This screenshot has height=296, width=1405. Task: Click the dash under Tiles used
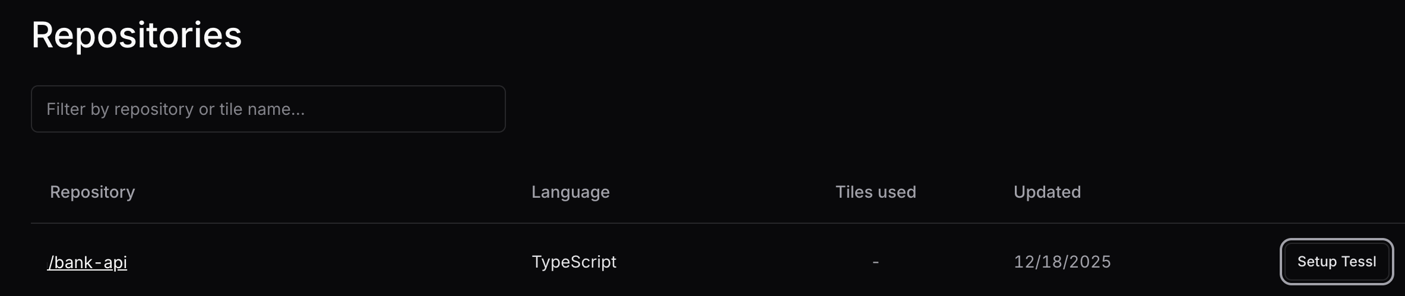tap(875, 262)
